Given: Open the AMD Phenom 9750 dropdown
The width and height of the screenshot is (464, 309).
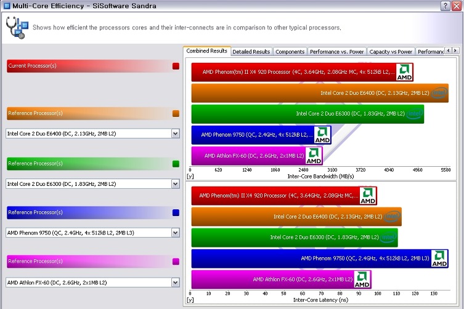Looking at the screenshot, I should tap(176, 233).
